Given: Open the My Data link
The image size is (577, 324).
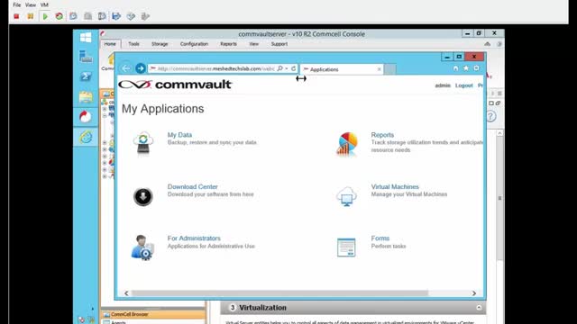Looking at the screenshot, I should (179, 135).
